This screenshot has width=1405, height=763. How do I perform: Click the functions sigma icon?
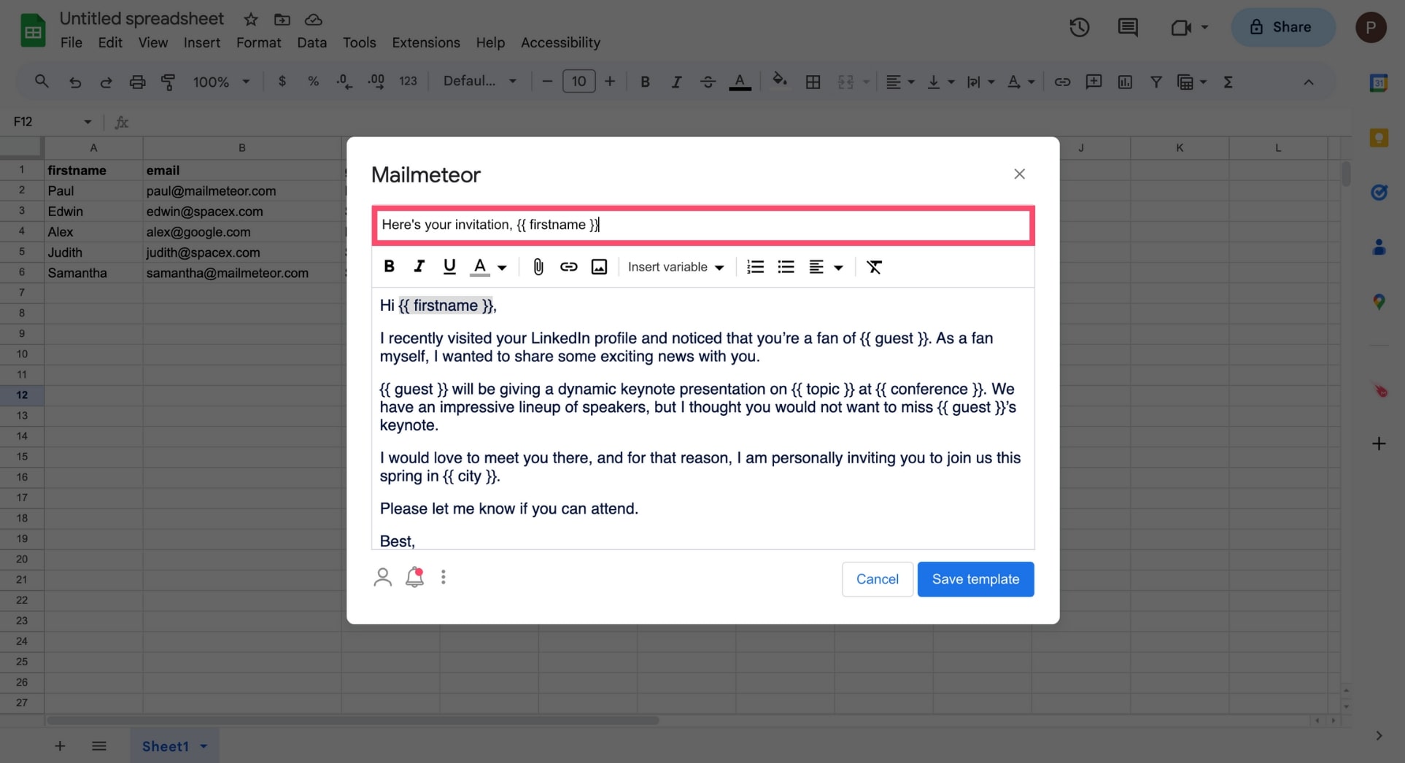pyautogui.click(x=1228, y=82)
